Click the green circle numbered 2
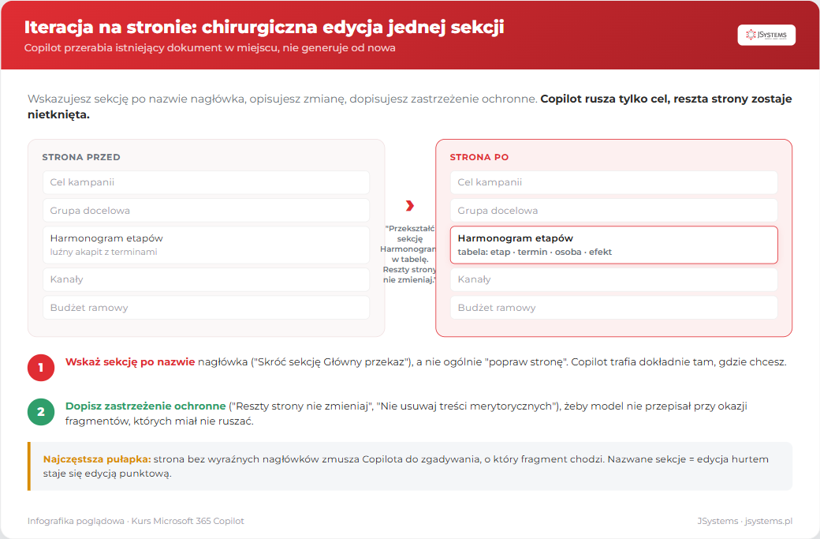This screenshot has width=820, height=539. click(41, 412)
